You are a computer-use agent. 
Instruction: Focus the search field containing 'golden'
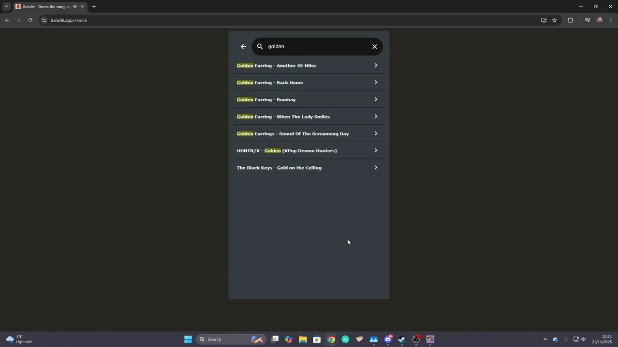click(317, 47)
